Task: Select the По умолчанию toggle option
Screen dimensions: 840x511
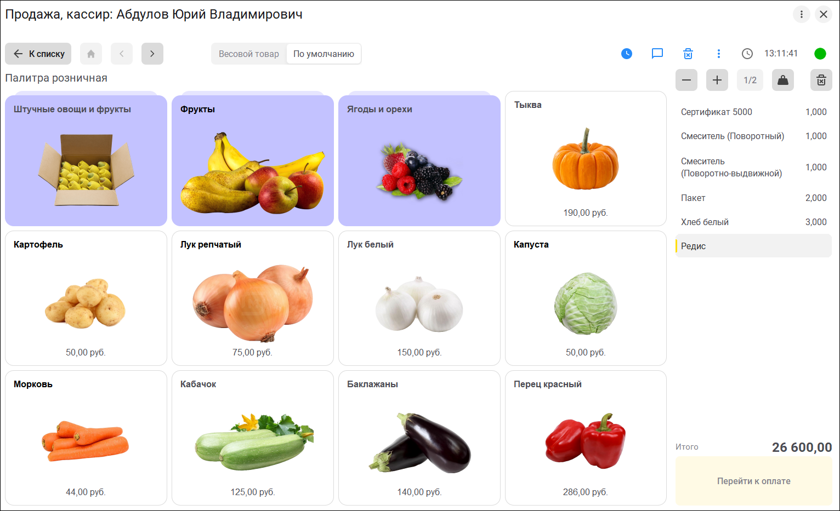Action: click(x=323, y=54)
